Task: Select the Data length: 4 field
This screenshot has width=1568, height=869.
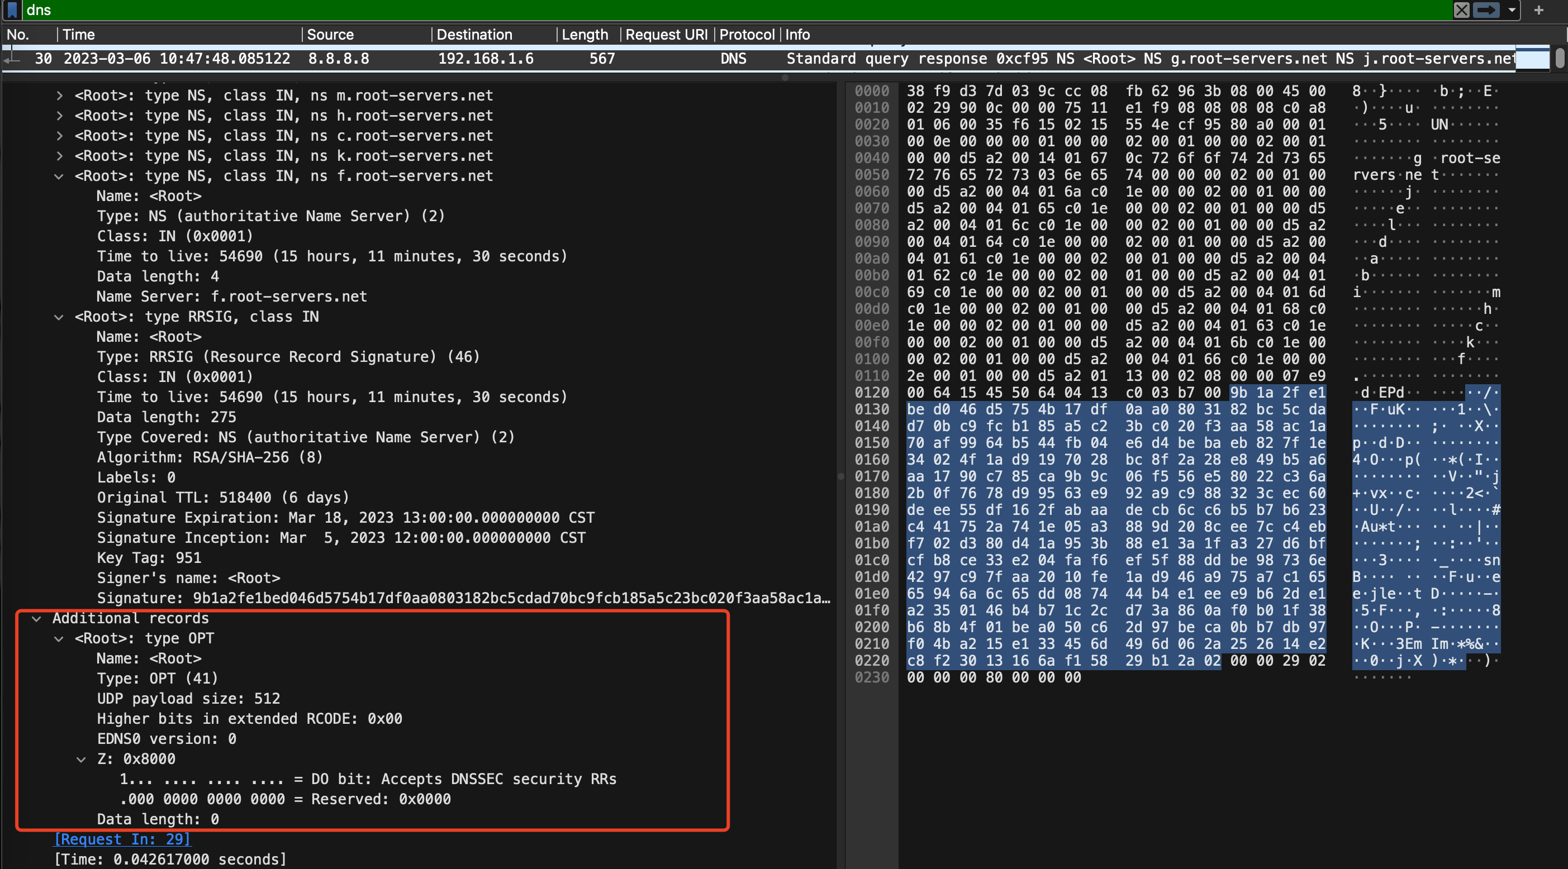Action: (x=158, y=276)
